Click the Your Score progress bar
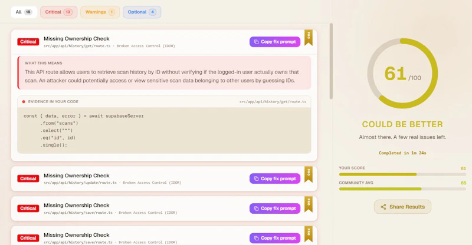This screenshot has height=245, width=472. click(402, 174)
